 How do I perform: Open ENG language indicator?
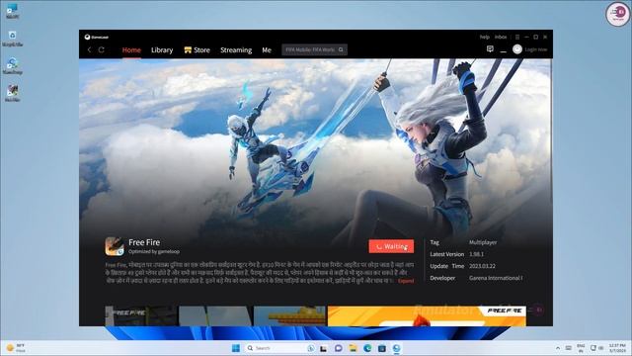pyautogui.click(x=581, y=348)
